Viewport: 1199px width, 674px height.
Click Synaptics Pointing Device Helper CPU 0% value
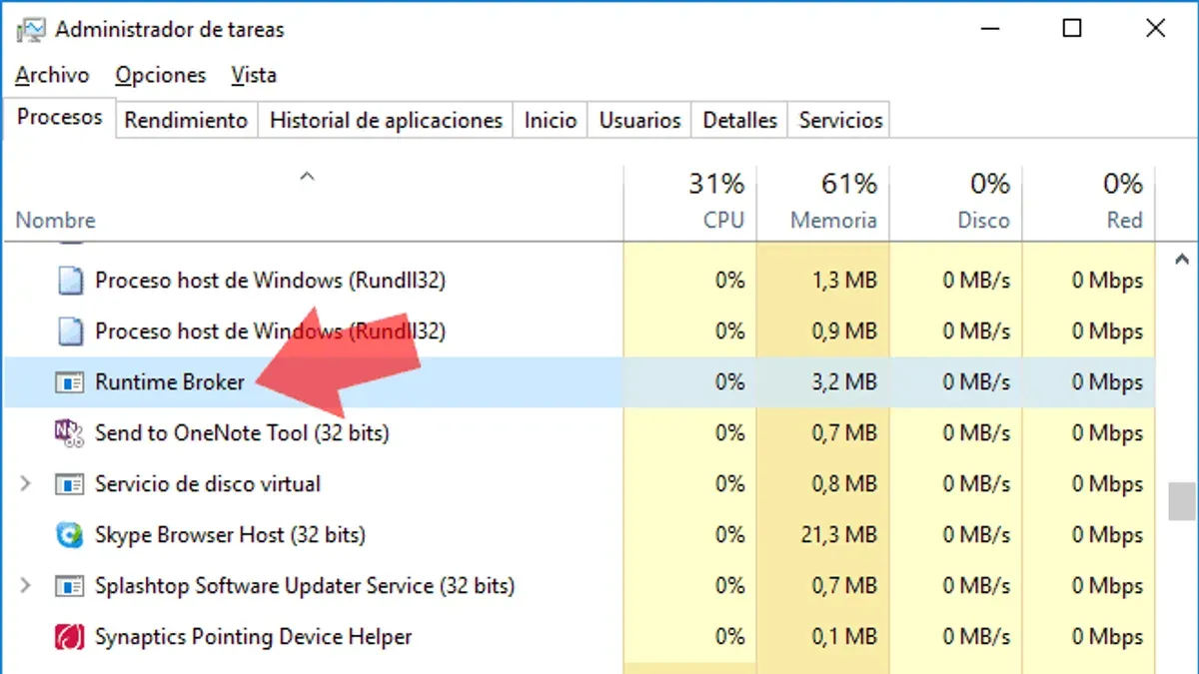tap(730, 637)
